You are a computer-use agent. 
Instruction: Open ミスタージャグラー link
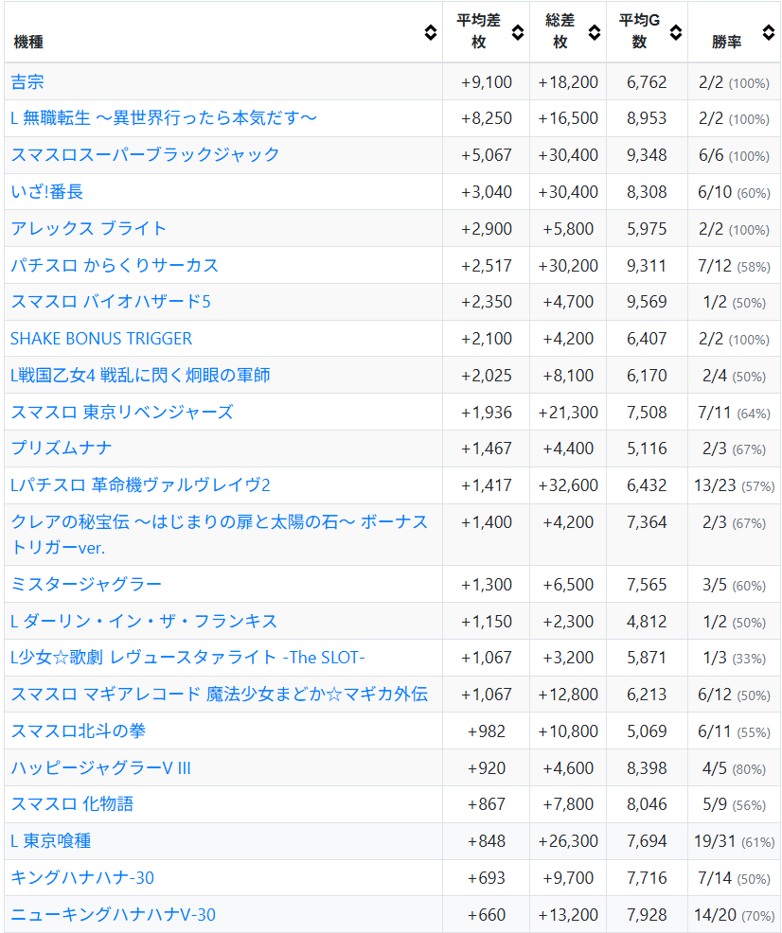point(86,585)
